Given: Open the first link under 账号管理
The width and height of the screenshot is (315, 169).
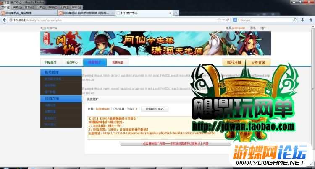Looking at the screenshot, I should coord(53,79).
